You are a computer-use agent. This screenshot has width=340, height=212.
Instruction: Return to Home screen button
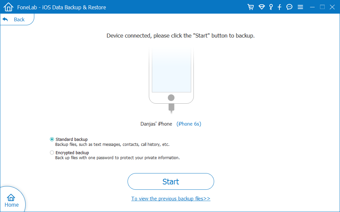click(12, 200)
